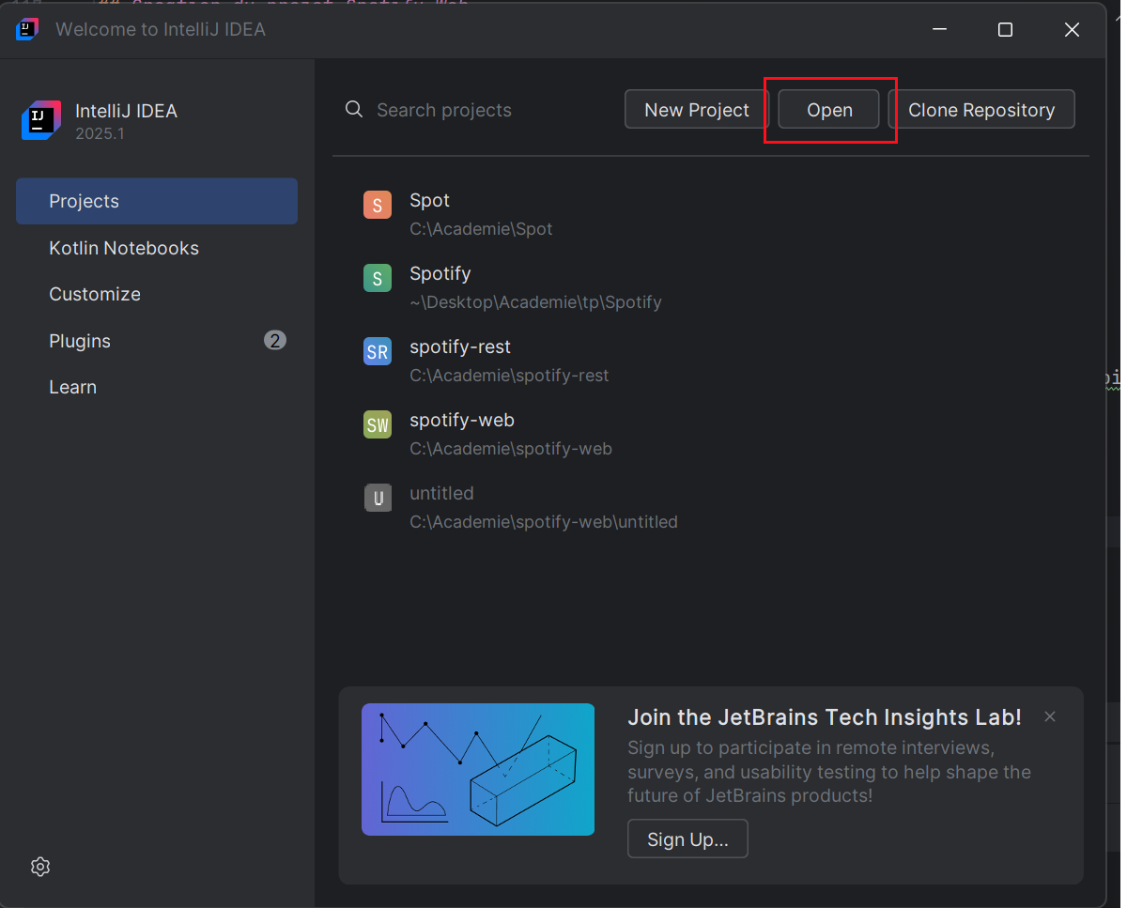Open the Learn section
The height and width of the screenshot is (908, 1127).
point(72,387)
